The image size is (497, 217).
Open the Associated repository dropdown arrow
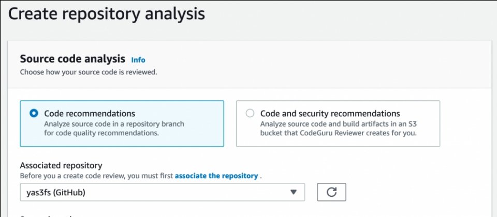point(294,192)
